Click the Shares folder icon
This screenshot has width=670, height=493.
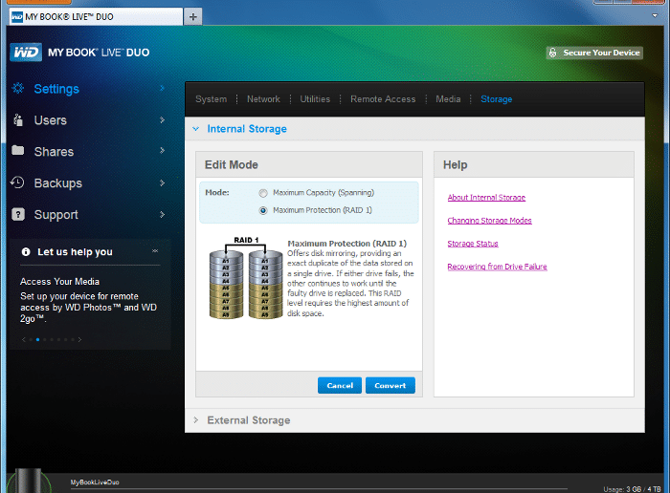click(18, 150)
